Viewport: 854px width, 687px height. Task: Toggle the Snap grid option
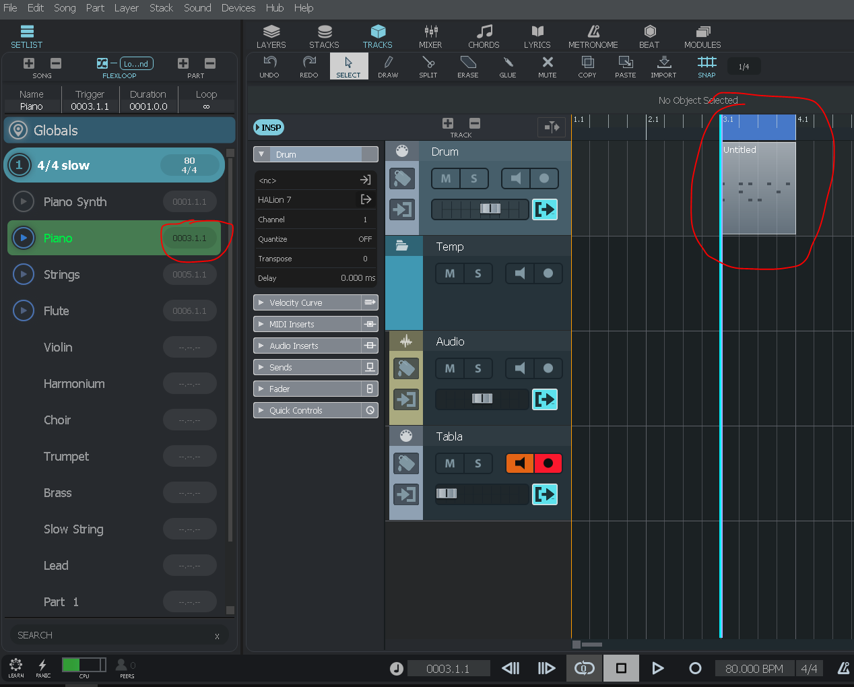tap(707, 66)
